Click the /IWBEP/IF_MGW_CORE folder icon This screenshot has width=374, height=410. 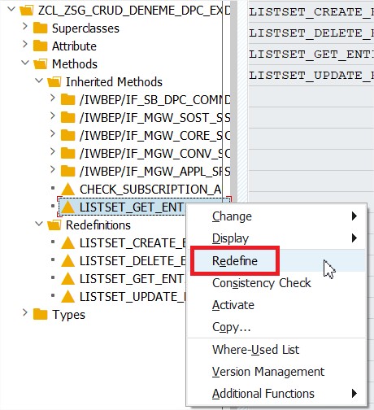(x=67, y=136)
